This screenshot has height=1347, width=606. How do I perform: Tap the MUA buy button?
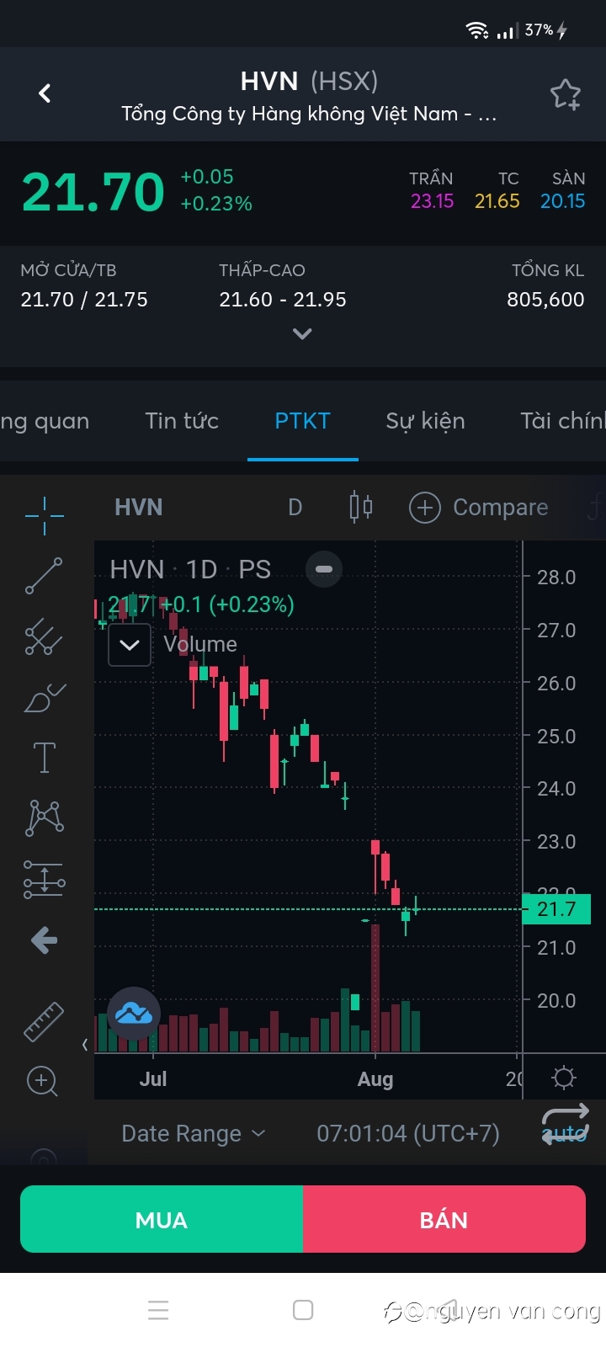[162, 1220]
